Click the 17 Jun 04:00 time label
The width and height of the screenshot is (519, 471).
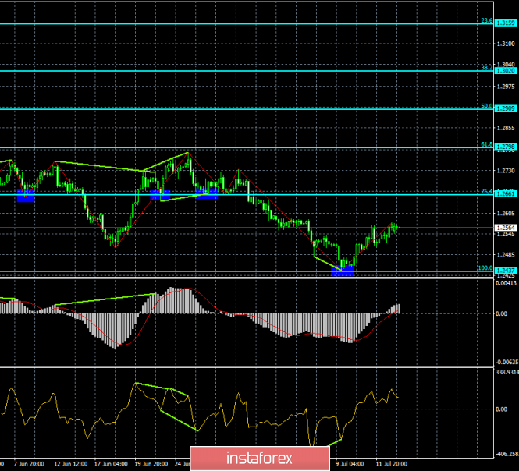click(111, 464)
